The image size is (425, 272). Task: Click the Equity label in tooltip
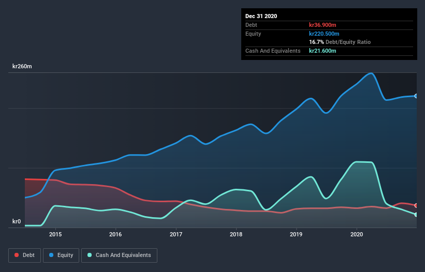(x=253, y=34)
